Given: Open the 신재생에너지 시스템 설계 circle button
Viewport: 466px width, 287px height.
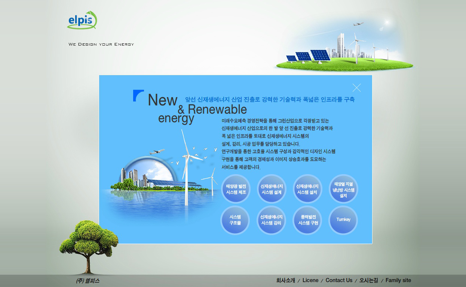Looking at the screenshot, I should (272, 189).
